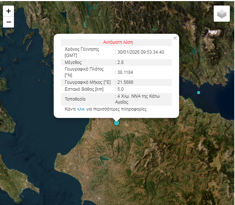Zoom out of the map
This screenshot has width=235, height=205.
(x=8, y=22)
